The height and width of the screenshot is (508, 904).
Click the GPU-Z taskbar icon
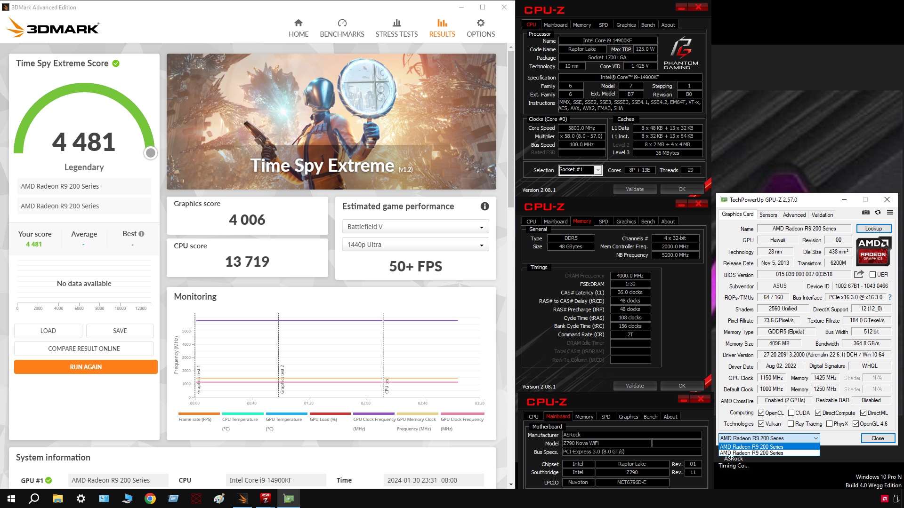coord(289,499)
